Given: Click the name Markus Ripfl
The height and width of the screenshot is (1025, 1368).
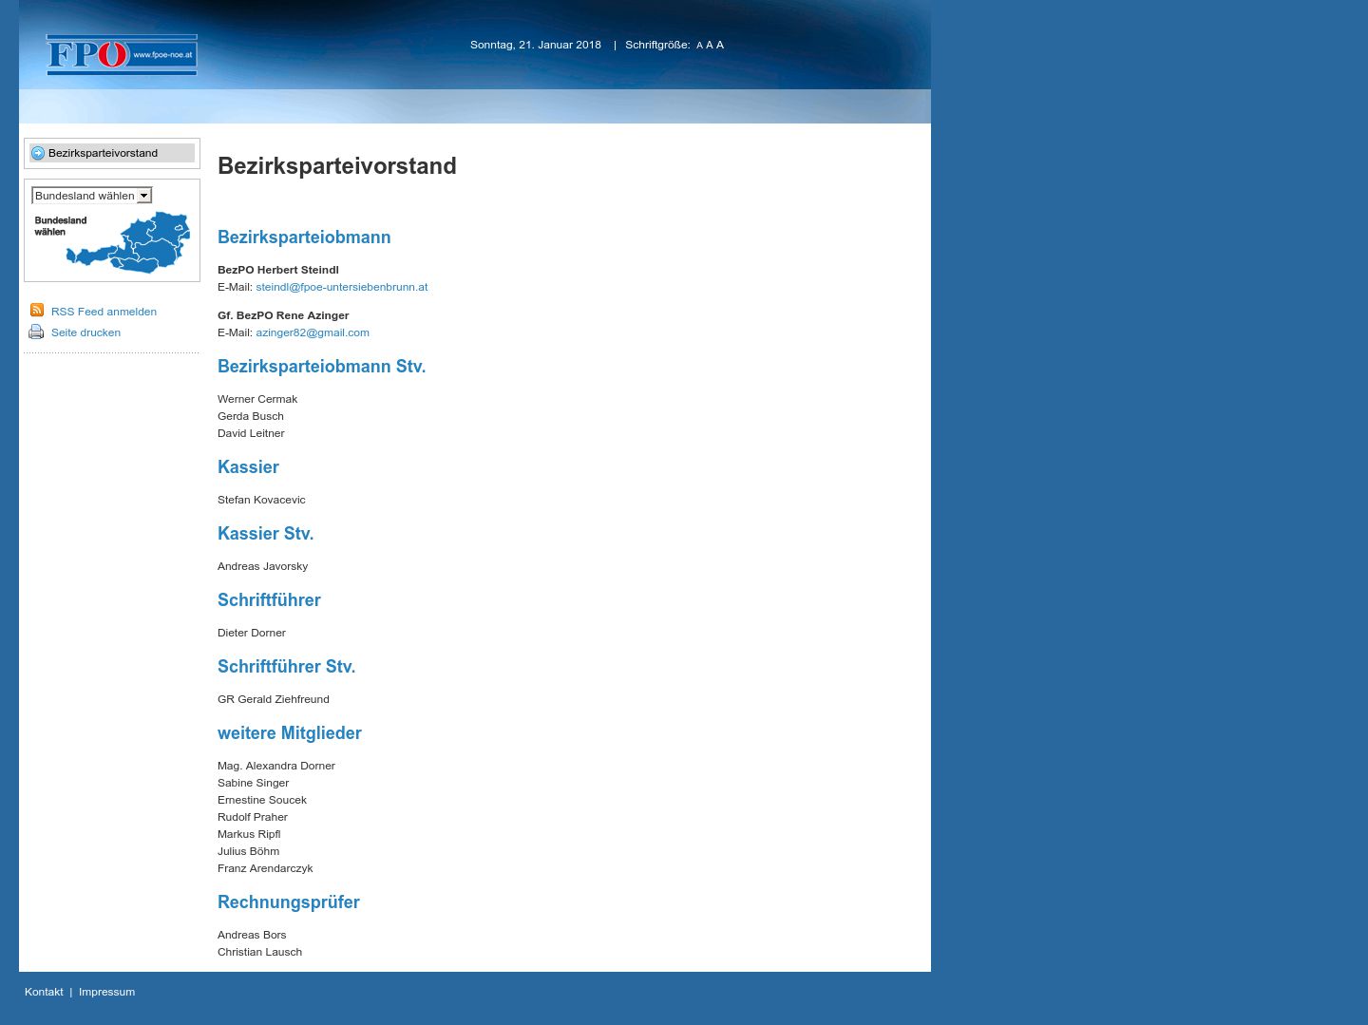Looking at the screenshot, I should point(249,834).
